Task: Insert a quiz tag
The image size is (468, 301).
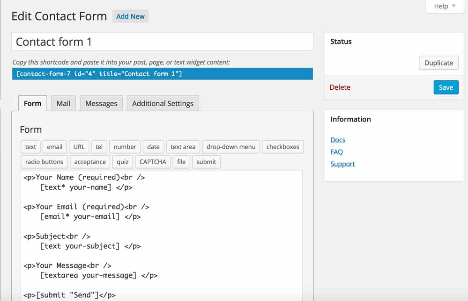Action: tap(122, 162)
